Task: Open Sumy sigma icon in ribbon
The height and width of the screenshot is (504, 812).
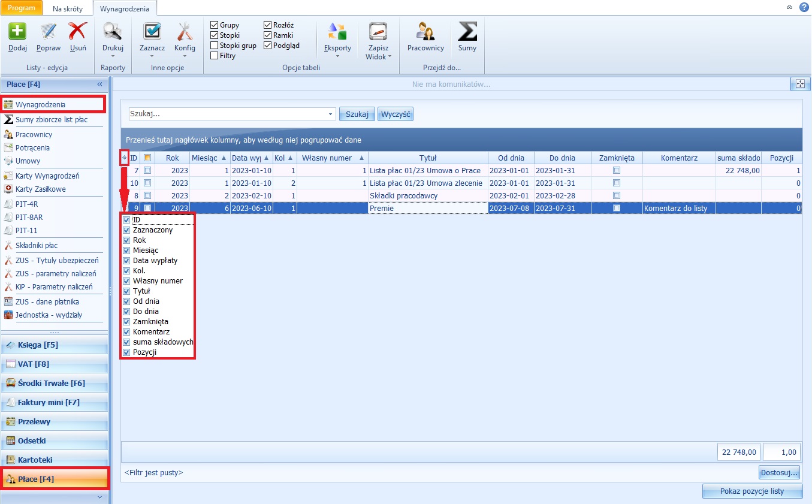Action: [x=467, y=31]
